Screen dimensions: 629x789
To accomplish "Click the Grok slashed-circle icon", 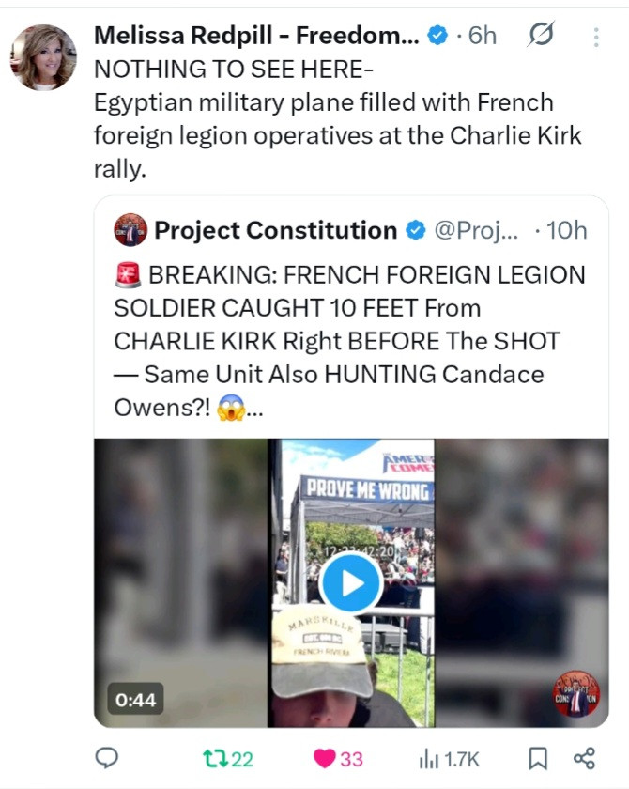I will click(x=542, y=36).
